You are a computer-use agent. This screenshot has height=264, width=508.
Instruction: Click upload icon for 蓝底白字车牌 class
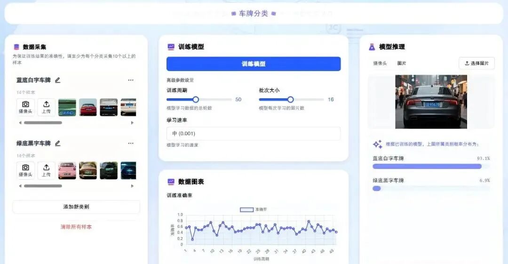coord(46,107)
